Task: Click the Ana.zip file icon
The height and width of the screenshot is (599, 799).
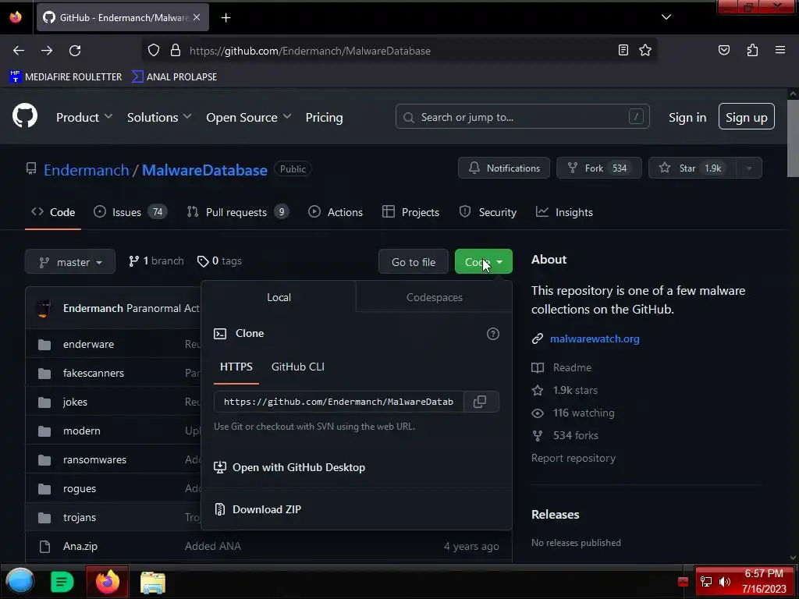Action: 44,547
